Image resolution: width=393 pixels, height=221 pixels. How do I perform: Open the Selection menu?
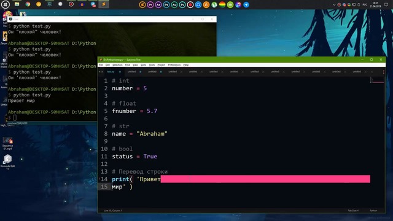pyautogui.click(x=117, y=65)
